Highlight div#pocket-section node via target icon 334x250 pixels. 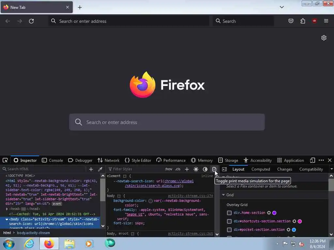pos(288,230)
